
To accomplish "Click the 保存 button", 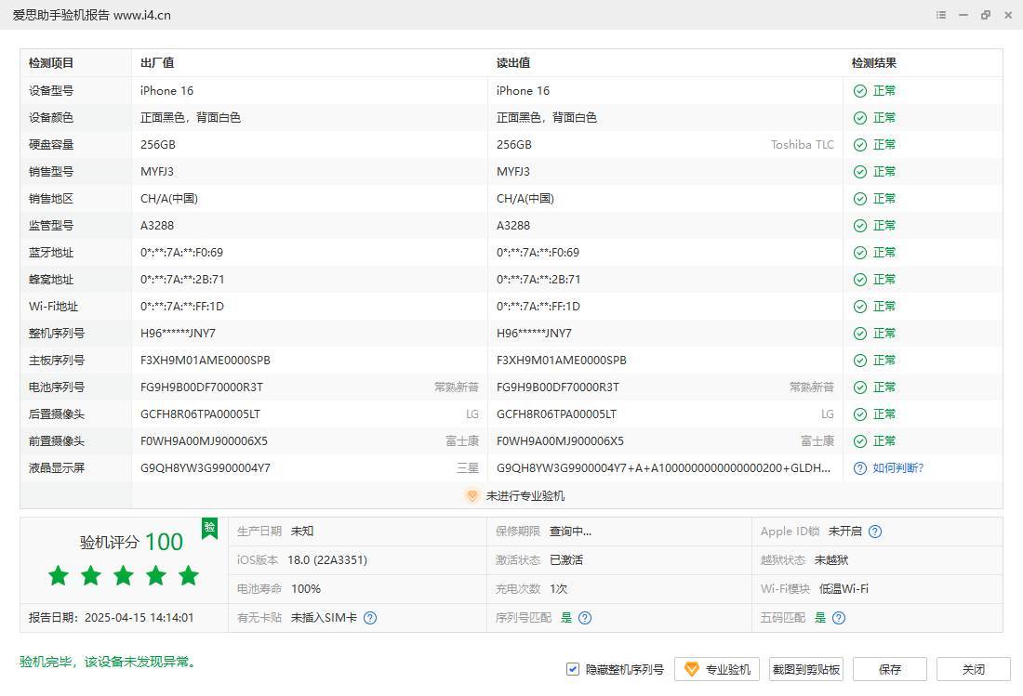I will pyautogui.click(x=890, y=669).
